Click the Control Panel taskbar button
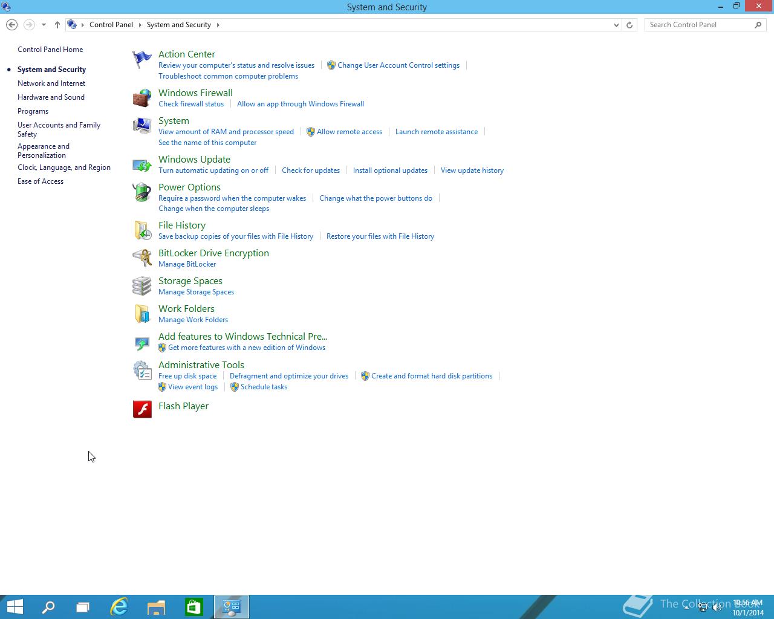 pyautogui.click(x=231, y=607)
